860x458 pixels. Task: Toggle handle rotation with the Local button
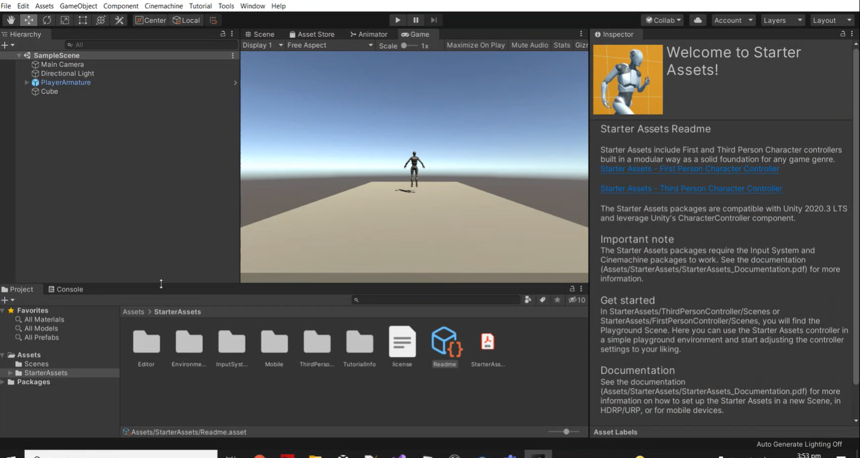[186, 20]
